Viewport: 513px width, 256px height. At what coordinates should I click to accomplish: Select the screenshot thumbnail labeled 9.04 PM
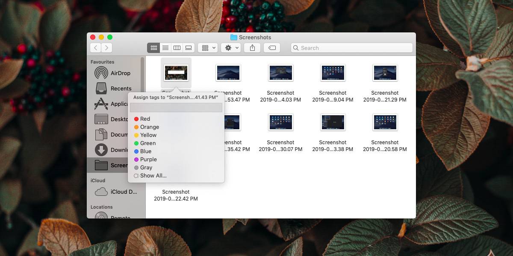pyautogui.click(x=333, y=73)
